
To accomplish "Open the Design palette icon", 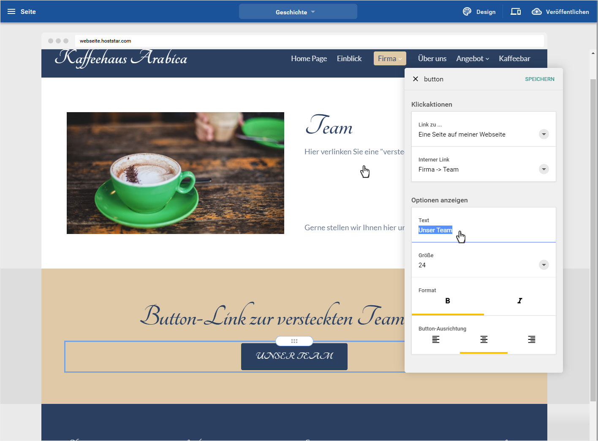I will click(x=467, y=12).
